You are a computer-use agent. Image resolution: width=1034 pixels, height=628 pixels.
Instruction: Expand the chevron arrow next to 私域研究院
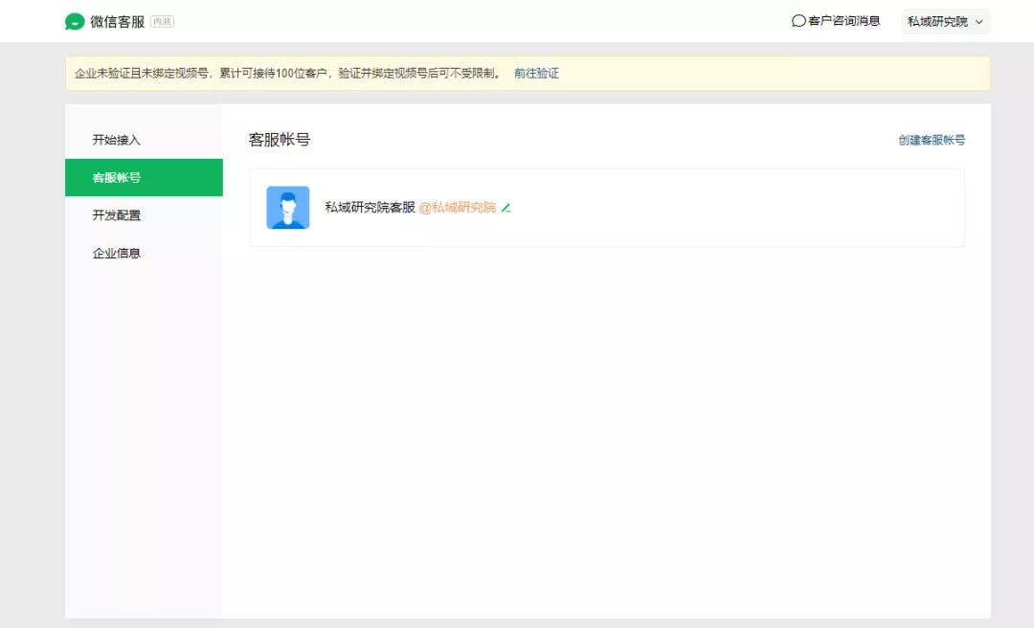(978, 22)
